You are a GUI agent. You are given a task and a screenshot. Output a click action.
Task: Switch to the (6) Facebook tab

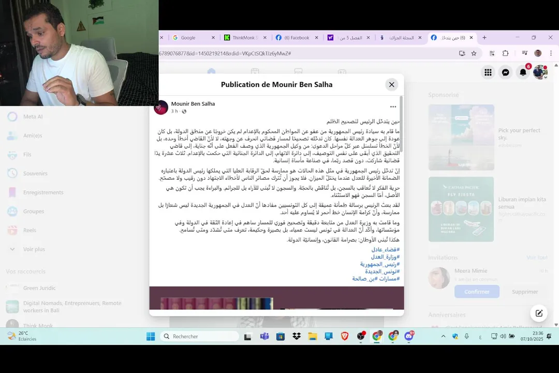[297, 37]
